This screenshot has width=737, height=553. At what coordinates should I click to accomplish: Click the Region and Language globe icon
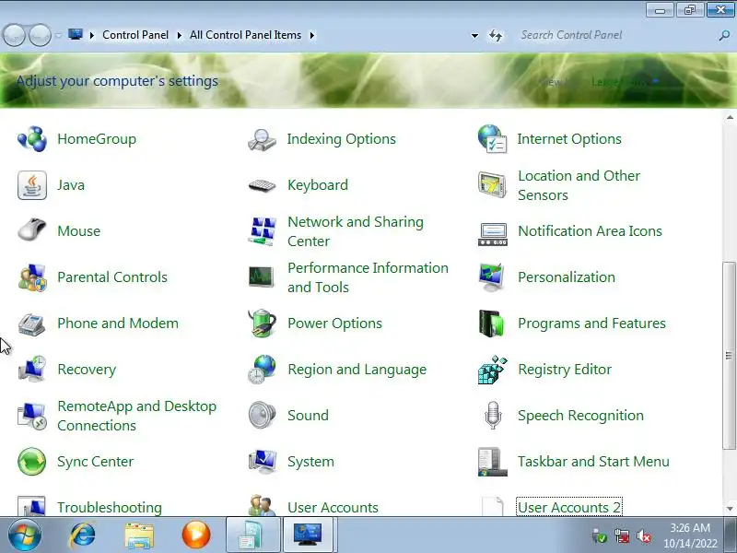[x=262, y=370]
